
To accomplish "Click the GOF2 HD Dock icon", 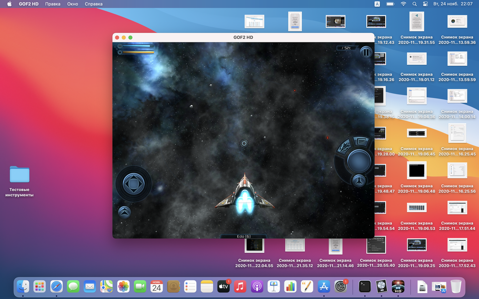I will point(398,287).
